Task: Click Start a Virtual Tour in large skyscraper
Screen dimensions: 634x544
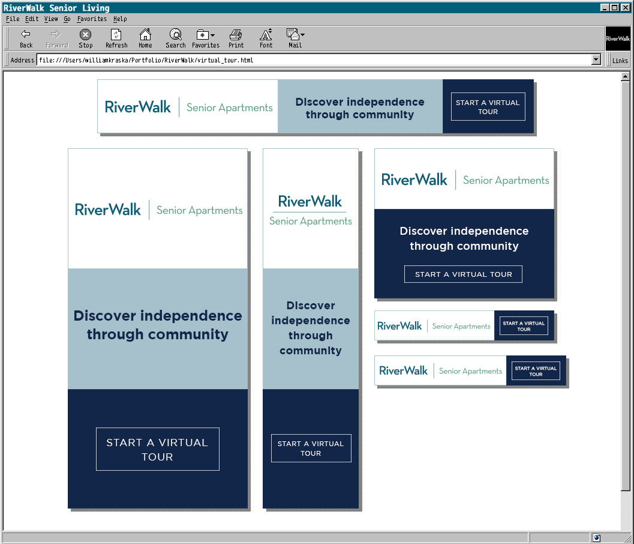Action: pyautogui.click(x=158, y=449)
